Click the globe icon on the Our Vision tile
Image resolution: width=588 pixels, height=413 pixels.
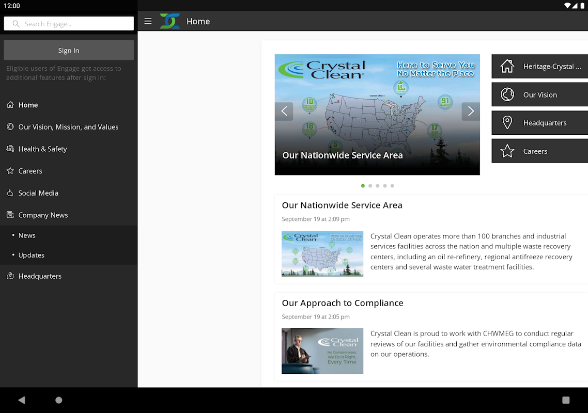point(507,94)
